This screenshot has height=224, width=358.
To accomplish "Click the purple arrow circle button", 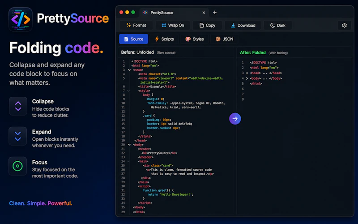I will click(x=235, y=119).
